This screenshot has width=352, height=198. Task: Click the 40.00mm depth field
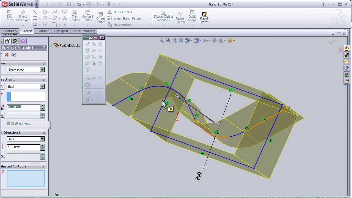[x=23, y=147]
